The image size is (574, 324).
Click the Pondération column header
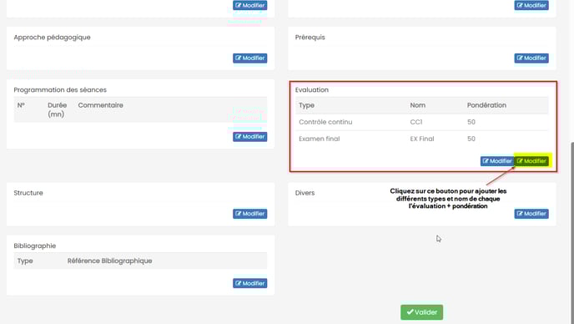coord(486,105)
